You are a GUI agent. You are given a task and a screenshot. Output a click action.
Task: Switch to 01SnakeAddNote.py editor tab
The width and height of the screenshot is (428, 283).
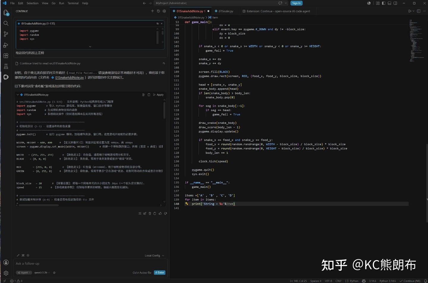191,11
